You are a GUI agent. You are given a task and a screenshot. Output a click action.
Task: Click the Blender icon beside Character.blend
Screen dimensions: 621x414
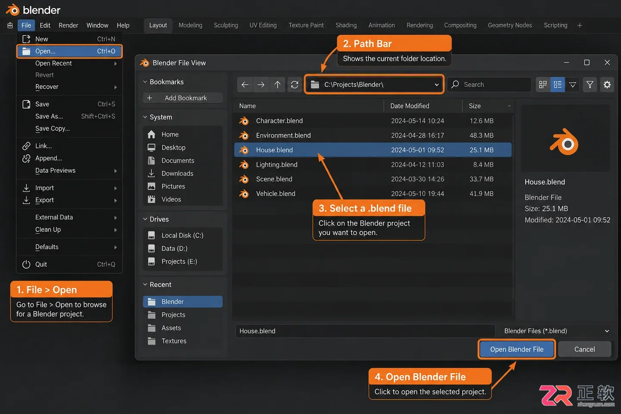click(244, 121)
